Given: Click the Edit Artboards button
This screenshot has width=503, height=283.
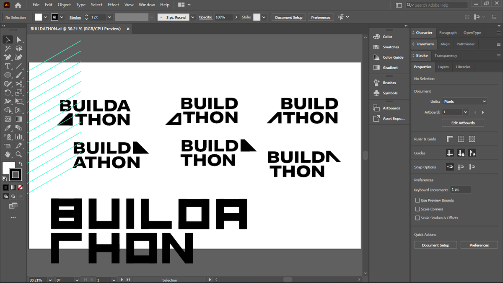Looking at the screenshot, I should click(463, 123).
